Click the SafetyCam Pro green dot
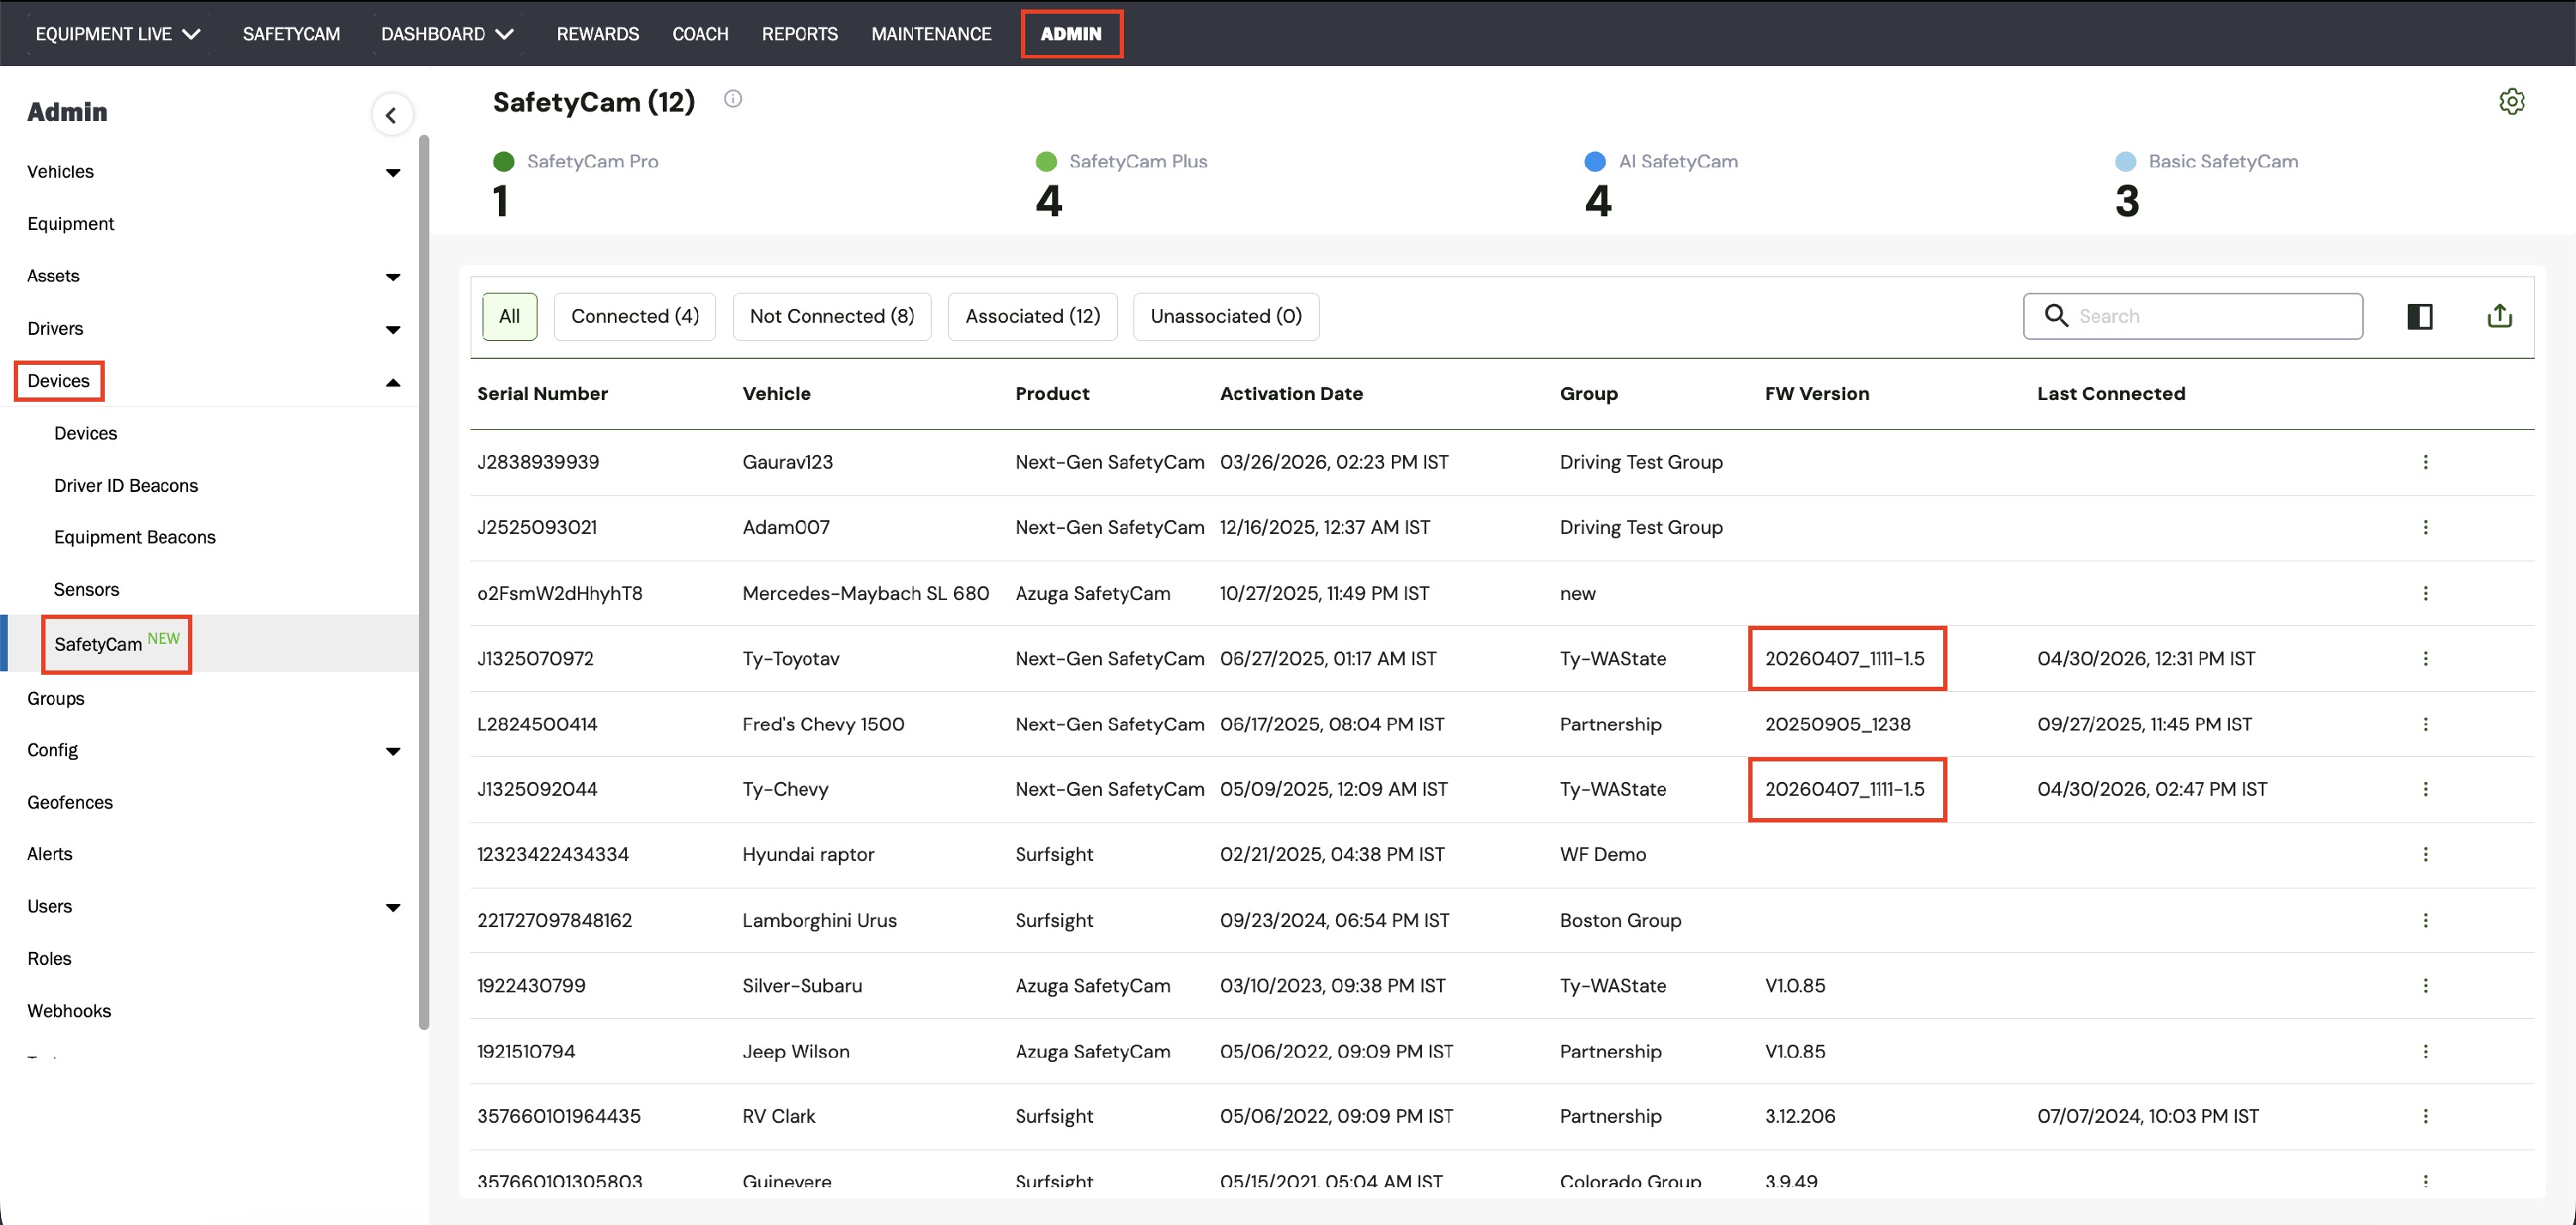2576x1225 pixels. coord(504,162)
